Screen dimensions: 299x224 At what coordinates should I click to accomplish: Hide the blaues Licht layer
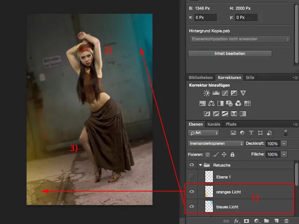click(192, 206)
